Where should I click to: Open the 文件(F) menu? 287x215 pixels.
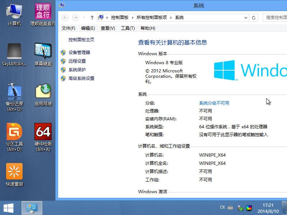(69, 28)
